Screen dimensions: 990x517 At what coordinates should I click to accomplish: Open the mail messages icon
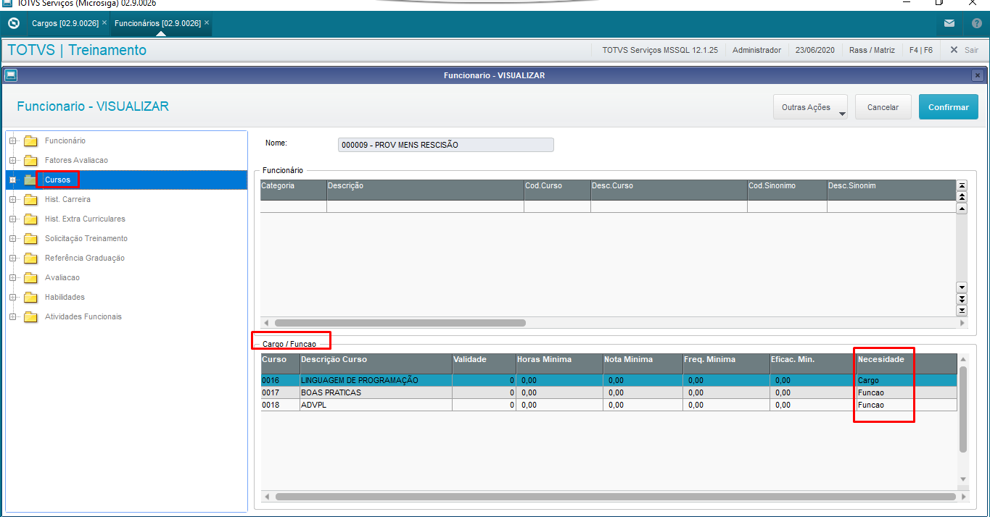(949, 24)
